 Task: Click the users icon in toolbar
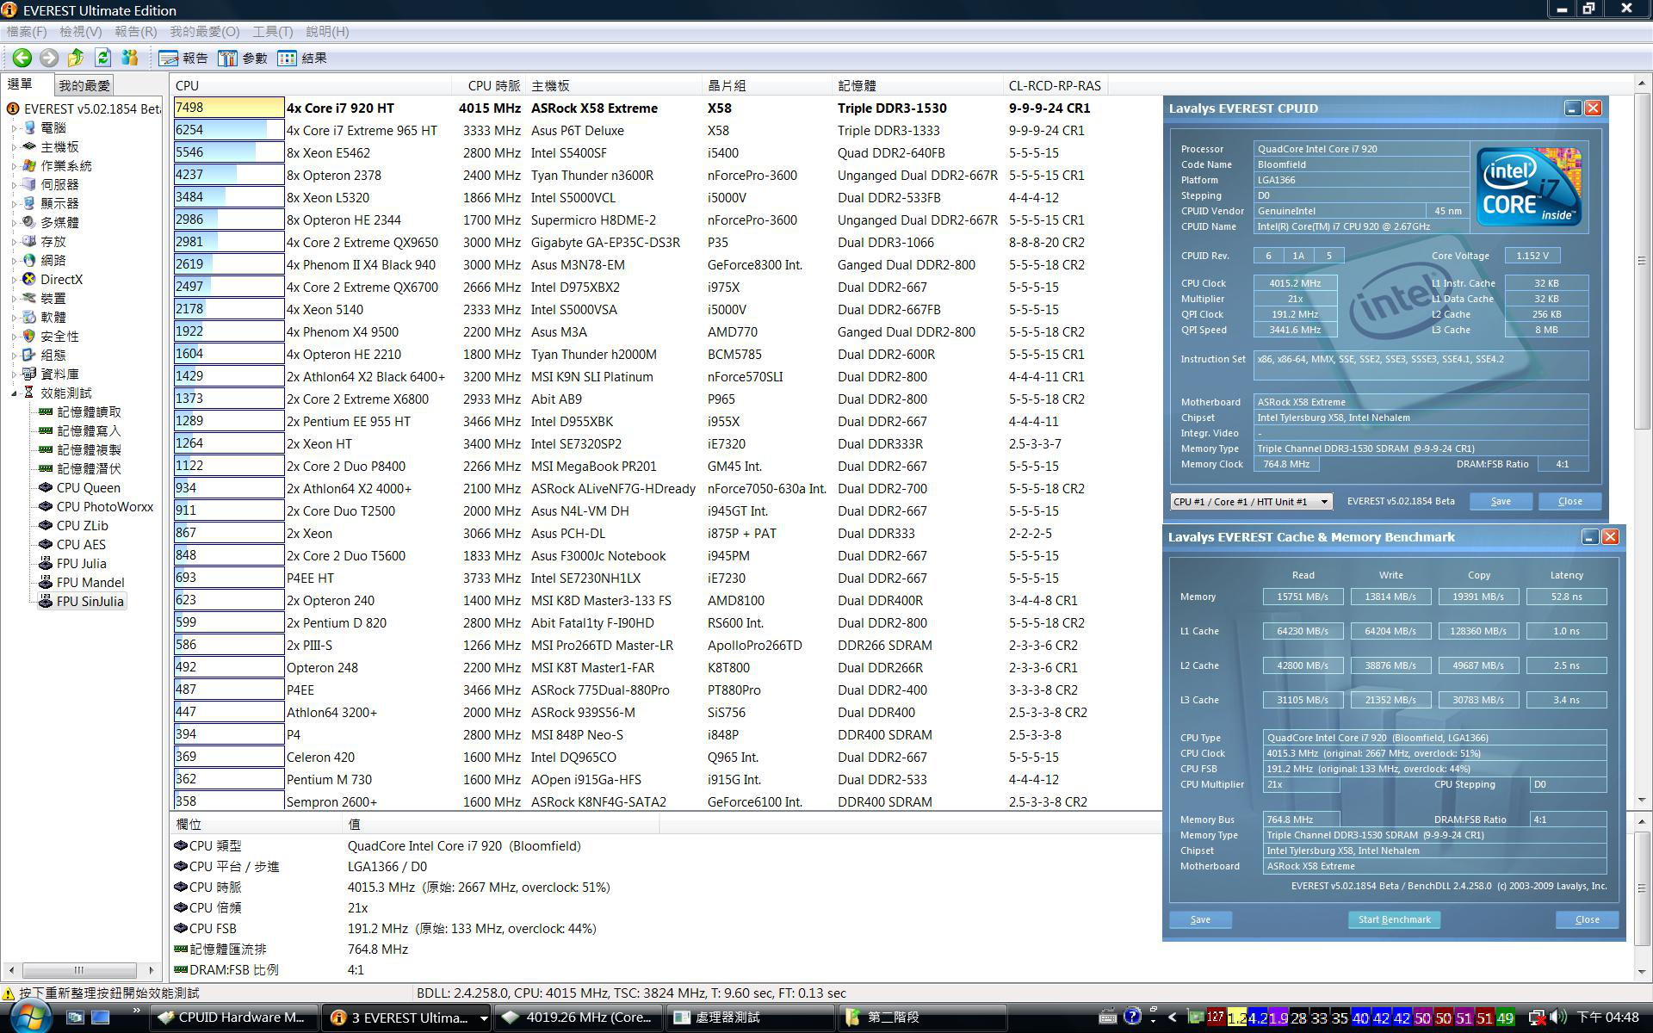pos(130,58)
